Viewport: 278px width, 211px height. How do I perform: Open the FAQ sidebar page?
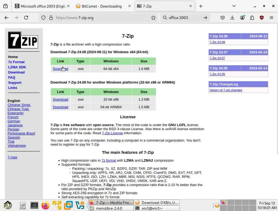[12, 77]
